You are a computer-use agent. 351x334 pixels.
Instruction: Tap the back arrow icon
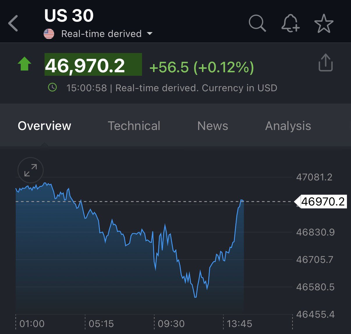pyautogui.click(x=13, y=23)
